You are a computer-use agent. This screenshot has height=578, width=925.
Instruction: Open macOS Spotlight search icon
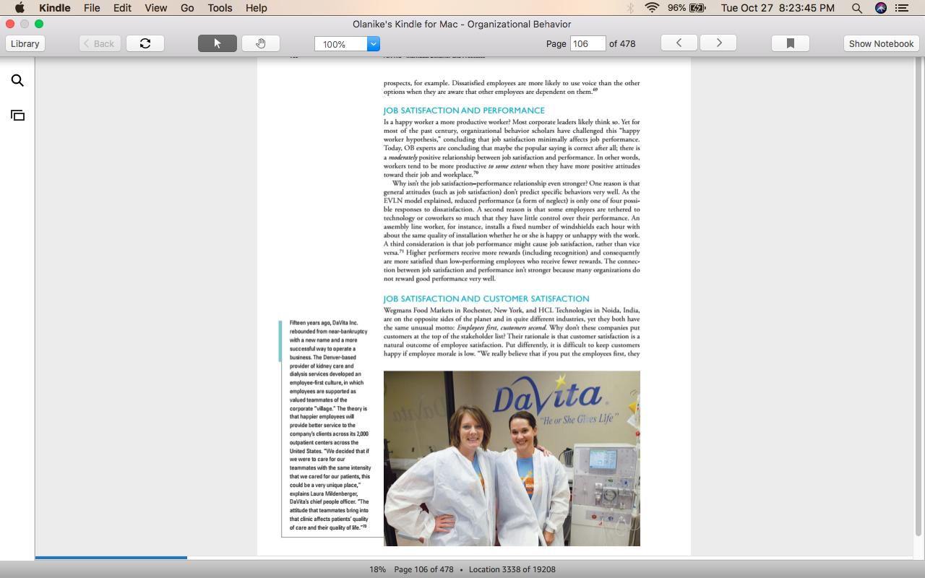pyautogui.click(x=857, y=8)
